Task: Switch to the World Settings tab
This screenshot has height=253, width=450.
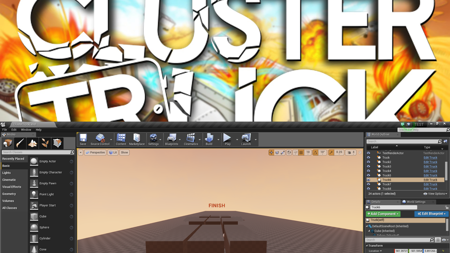Action: point(416,202)
